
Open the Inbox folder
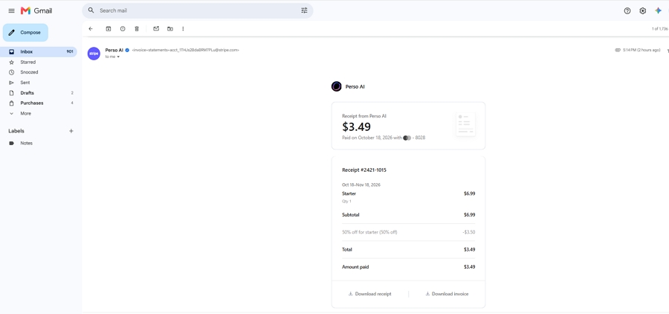click(x=39, y=51)
